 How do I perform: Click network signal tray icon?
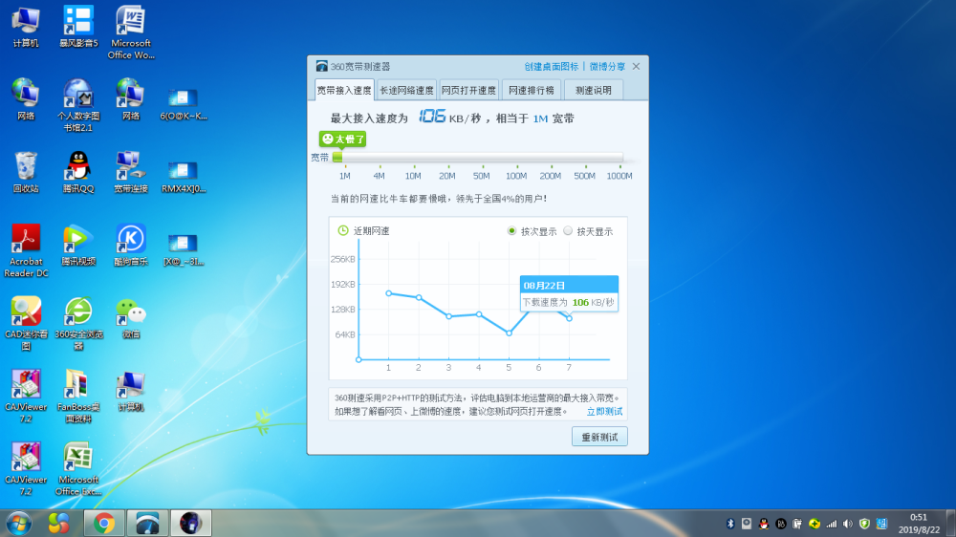(831, 524)
